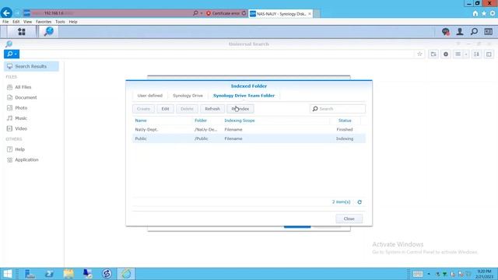This screenshot has width=498, height=280.
Task: Click the favorite star in search bar
Action: pos(419,54)
